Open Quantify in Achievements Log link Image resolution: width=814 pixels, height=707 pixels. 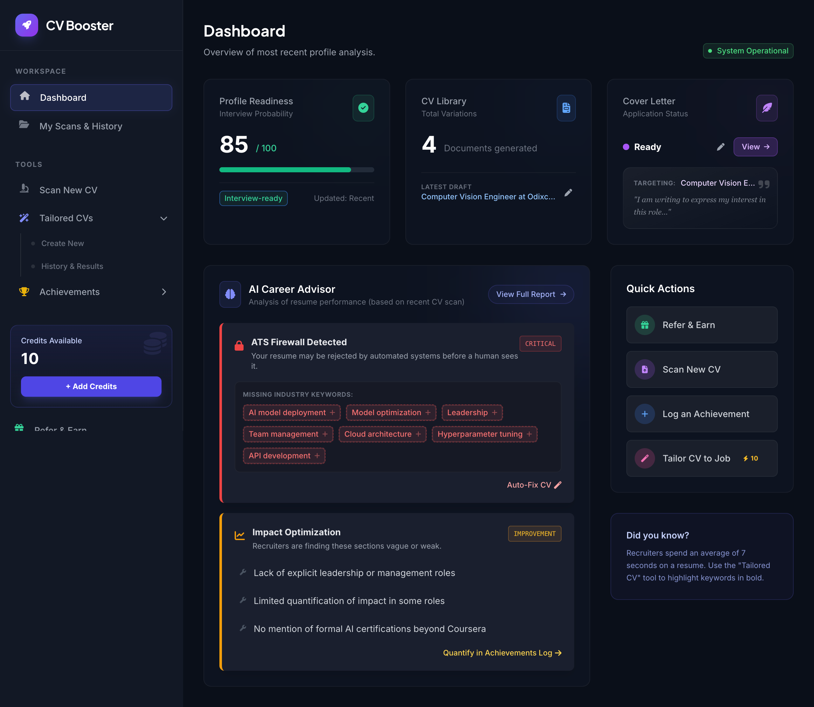point(502,653)
